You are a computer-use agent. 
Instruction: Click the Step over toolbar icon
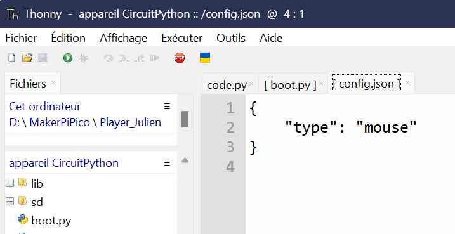click(109, 58)
